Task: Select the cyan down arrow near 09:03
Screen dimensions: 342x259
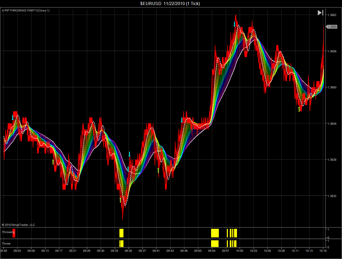Action: tap(13, 117)
